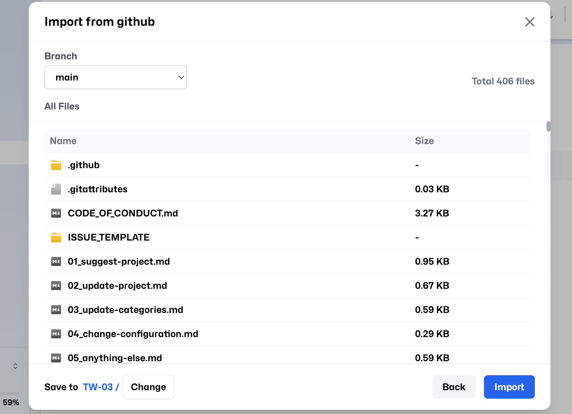Image resolution: width=572 pixels, height=414 pixels.
Task: Select the 05_anything-else.md file name
Action: point(115,358)
